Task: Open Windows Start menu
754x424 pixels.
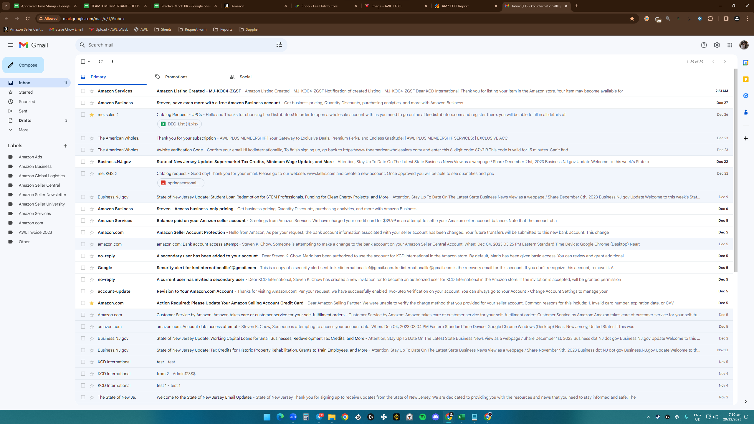Action: [x=267, y=417]
